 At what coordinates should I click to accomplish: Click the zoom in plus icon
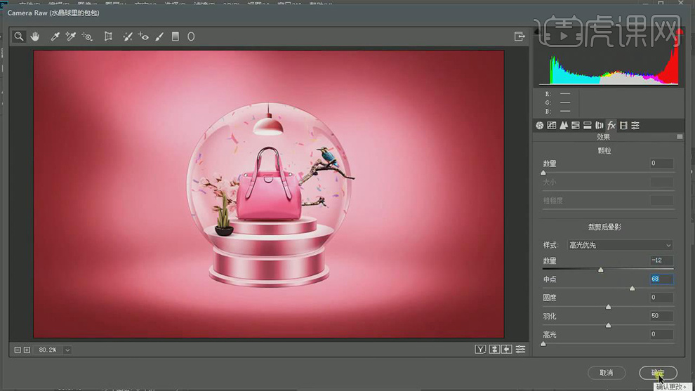tap(27, 350)
